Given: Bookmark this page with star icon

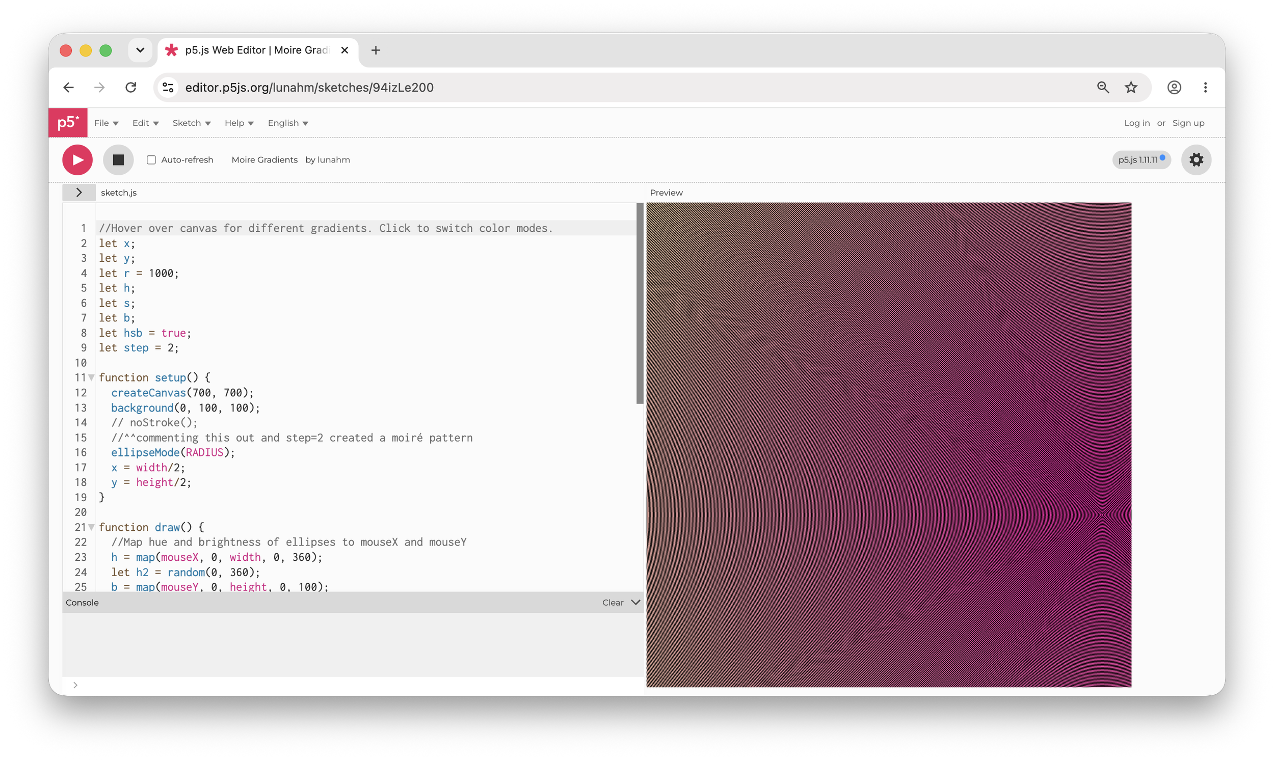Looking at the screenshot, I should coord(1131,88).
